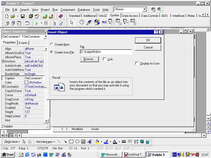Click the OK button
The image size is (211, 158).
pyautogui.click(x=148, y=40)
